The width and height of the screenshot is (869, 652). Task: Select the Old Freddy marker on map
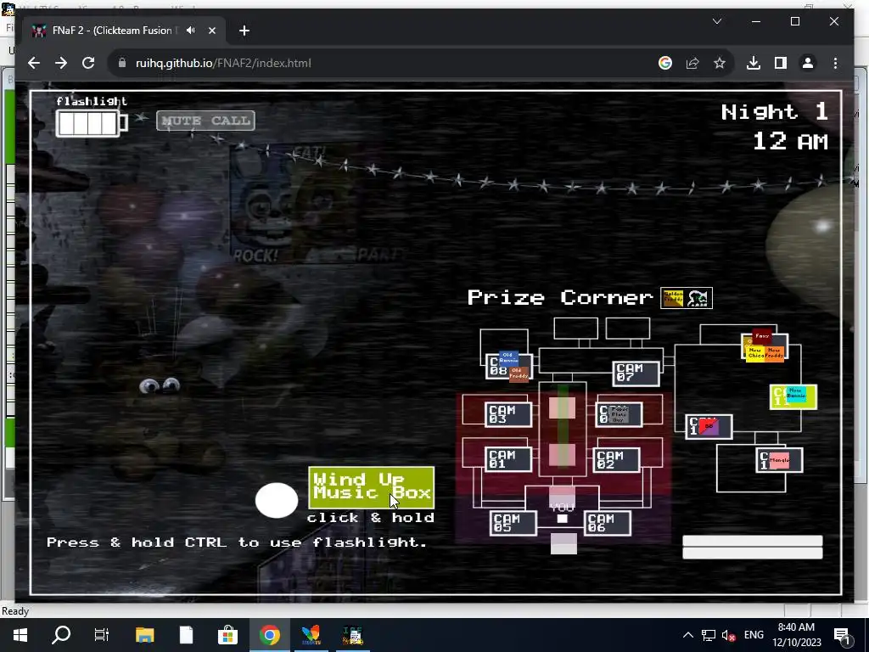click(x=519, y=374)
